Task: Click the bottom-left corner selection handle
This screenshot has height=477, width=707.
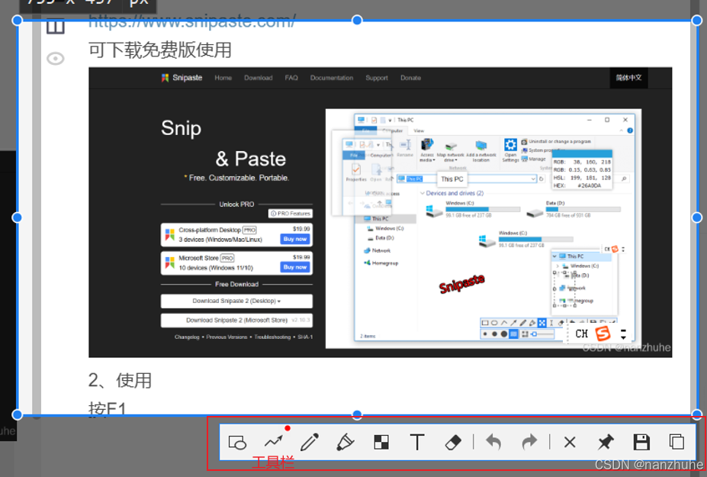Action: click(17, 414)
